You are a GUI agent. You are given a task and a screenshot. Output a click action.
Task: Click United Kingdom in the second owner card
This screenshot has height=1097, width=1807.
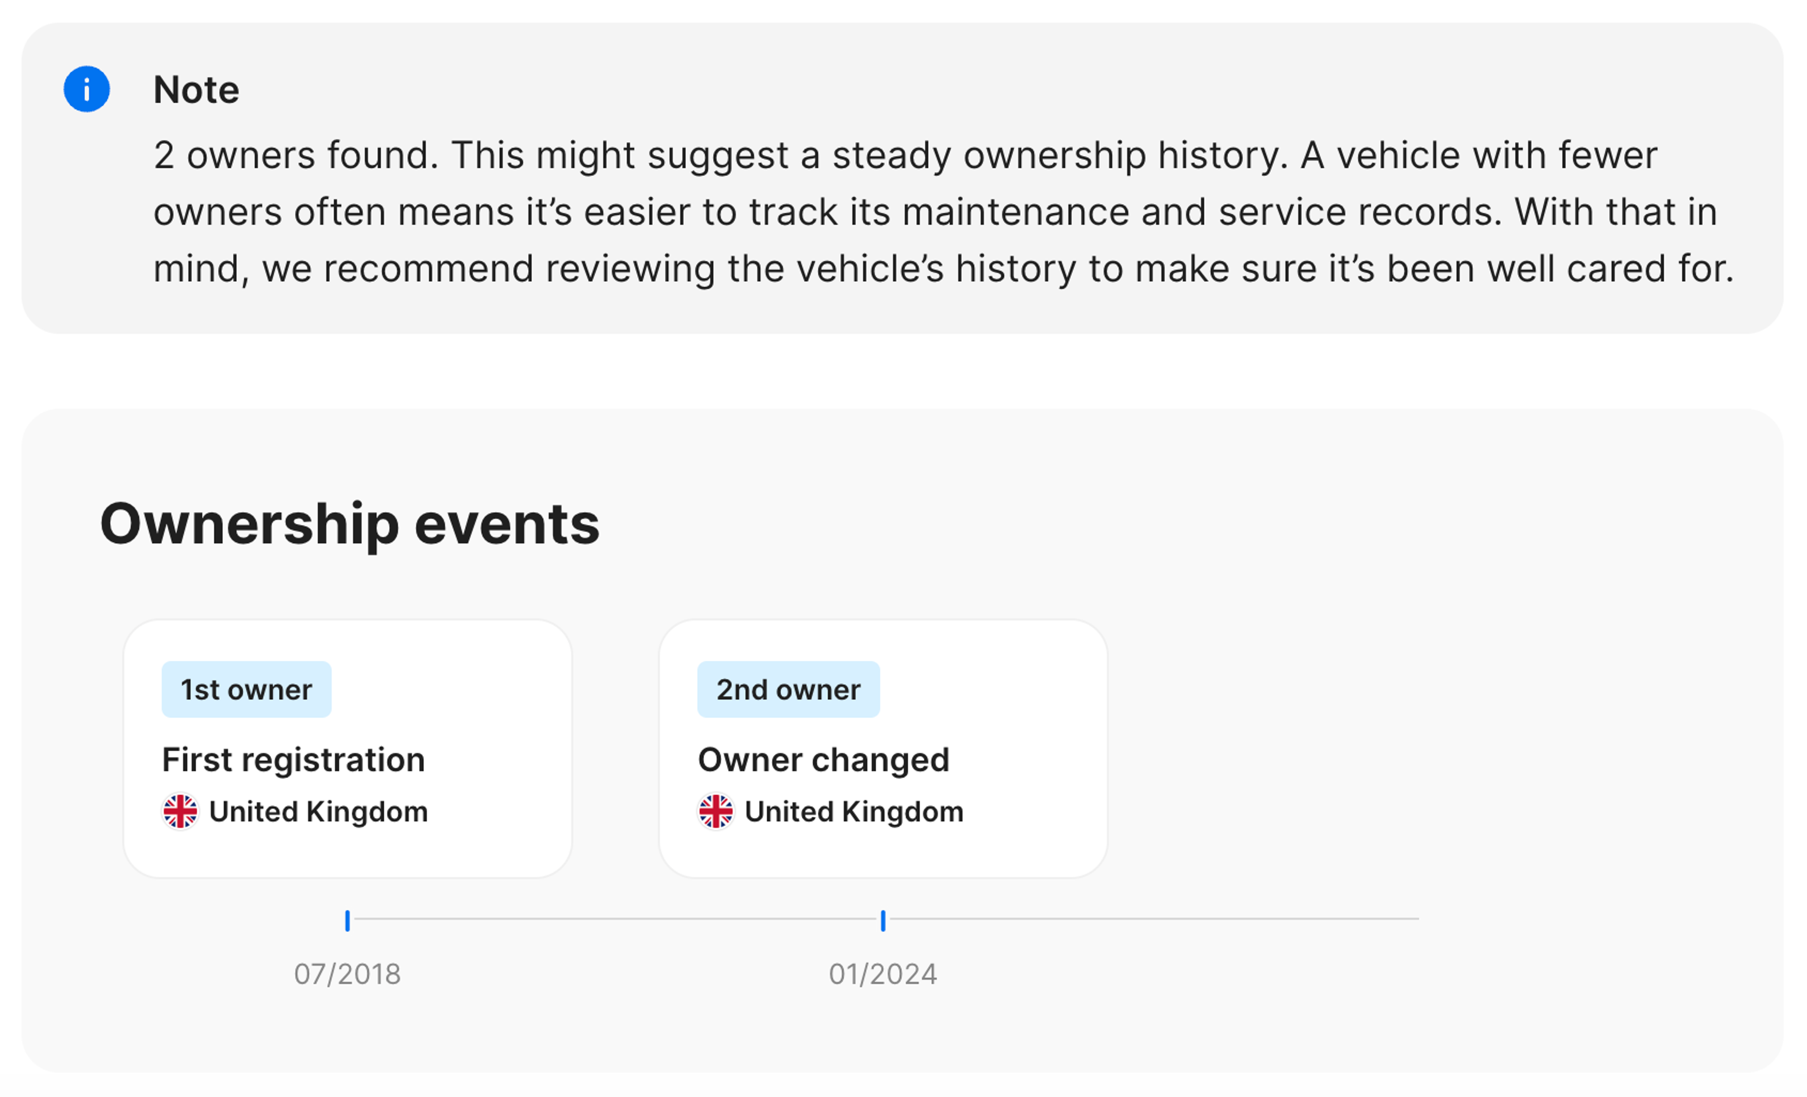coord(854,812)
